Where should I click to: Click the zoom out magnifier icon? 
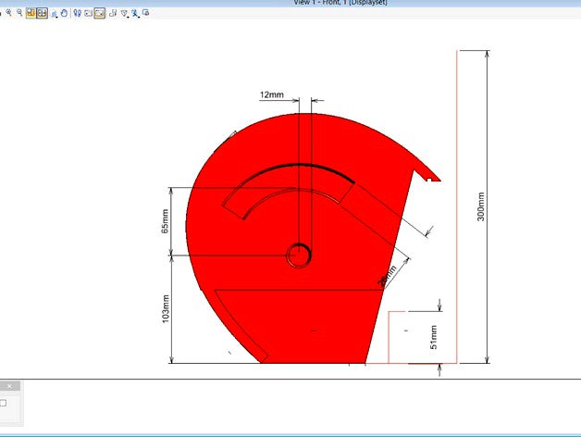[x=19, y=13]
